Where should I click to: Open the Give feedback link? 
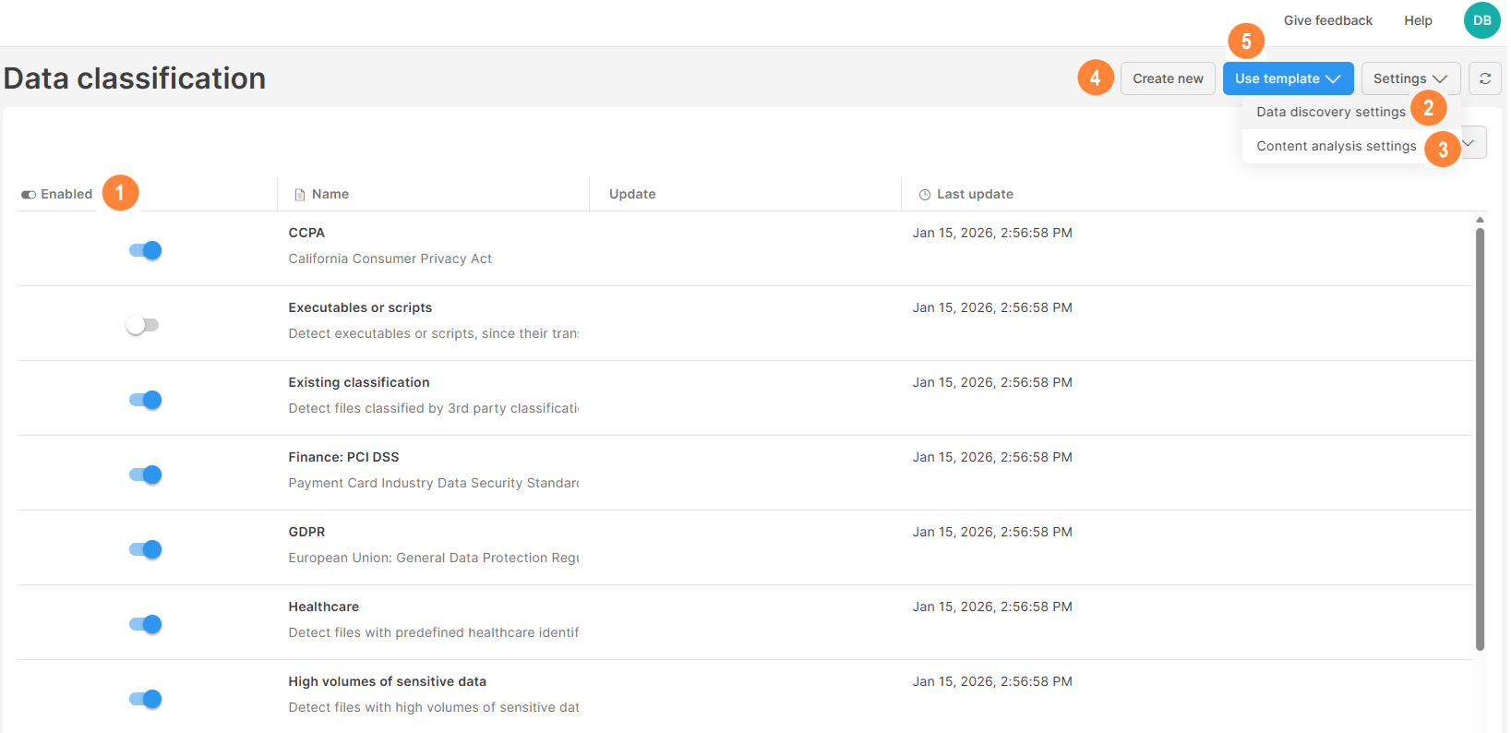coord(1327,20)
